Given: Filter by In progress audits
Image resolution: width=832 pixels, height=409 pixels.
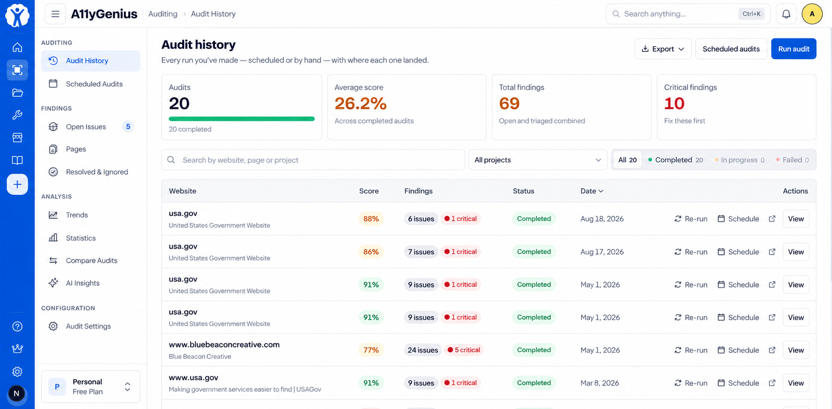Looking at the screenshot, I should point(739,160).
